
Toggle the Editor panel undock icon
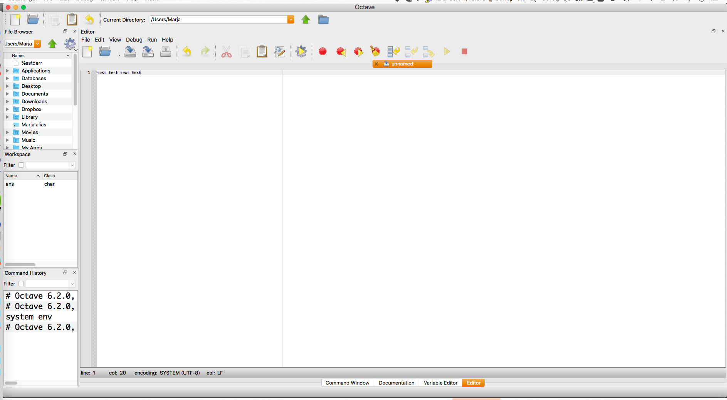click(x=713, y=31)
